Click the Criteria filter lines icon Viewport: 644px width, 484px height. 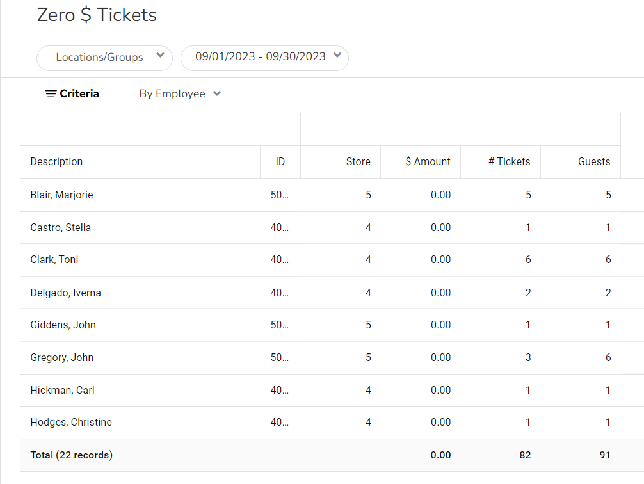tap(51, 94)
